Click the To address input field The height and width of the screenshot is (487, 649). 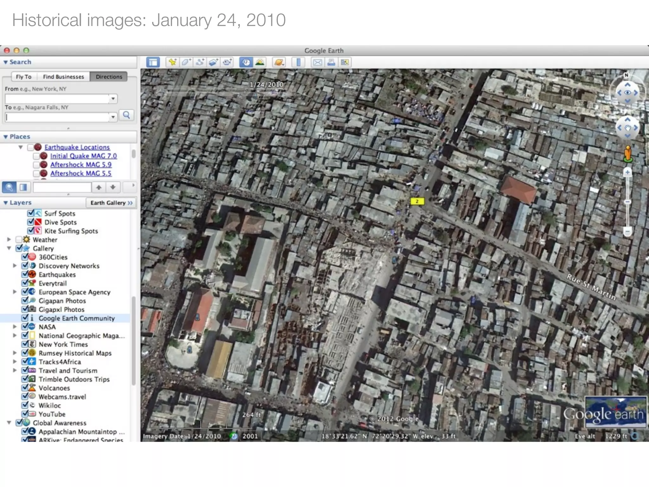(57, 117)
